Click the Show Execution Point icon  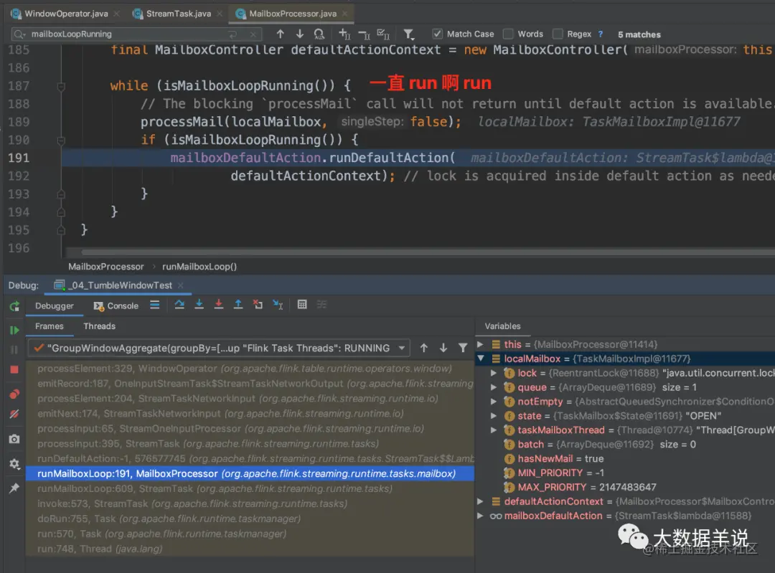coord(155,305)
